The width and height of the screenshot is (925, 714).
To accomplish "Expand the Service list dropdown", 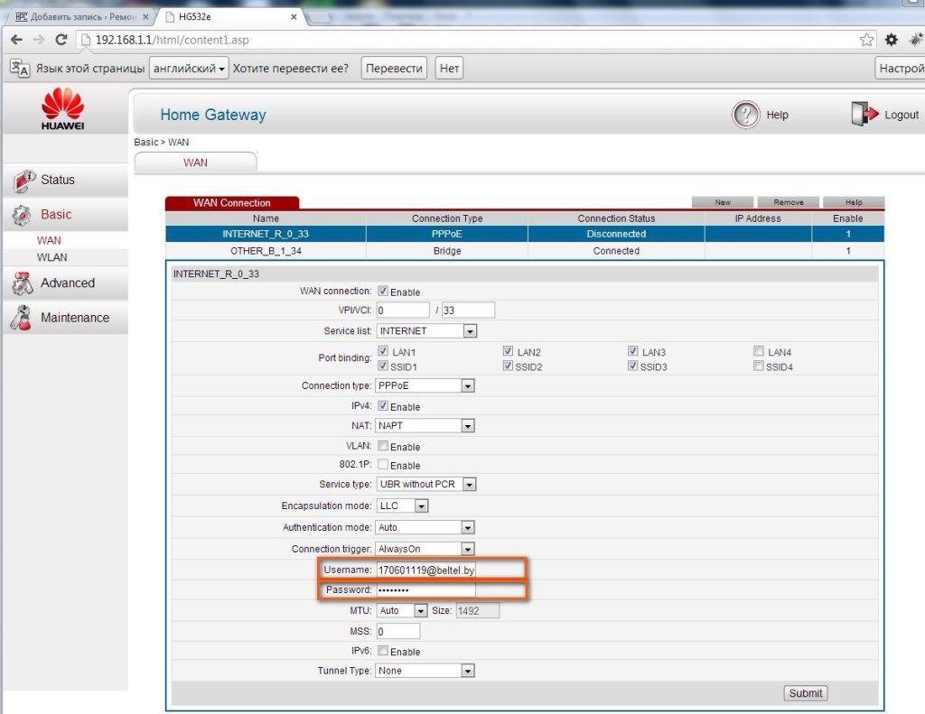I will pyautogui.click(x=426, y=331).
